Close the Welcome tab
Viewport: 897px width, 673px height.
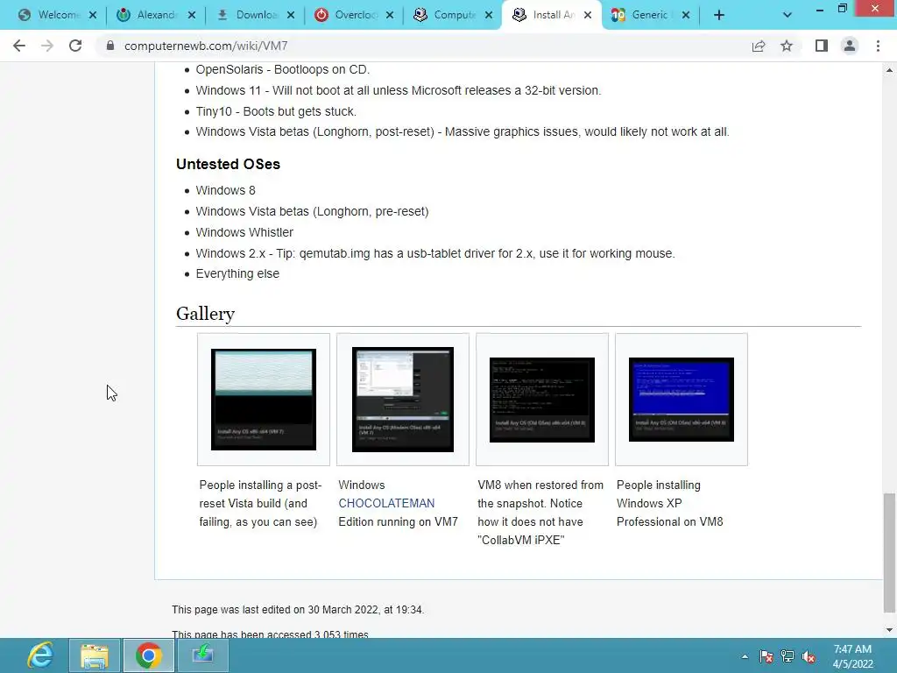(93, 16)
